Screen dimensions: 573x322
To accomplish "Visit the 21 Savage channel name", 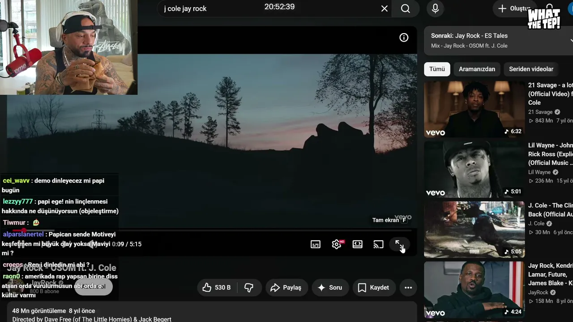I will tap(540, 112).
